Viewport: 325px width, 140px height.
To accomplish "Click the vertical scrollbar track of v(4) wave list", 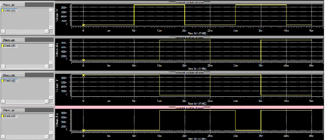I will [51, 19].
